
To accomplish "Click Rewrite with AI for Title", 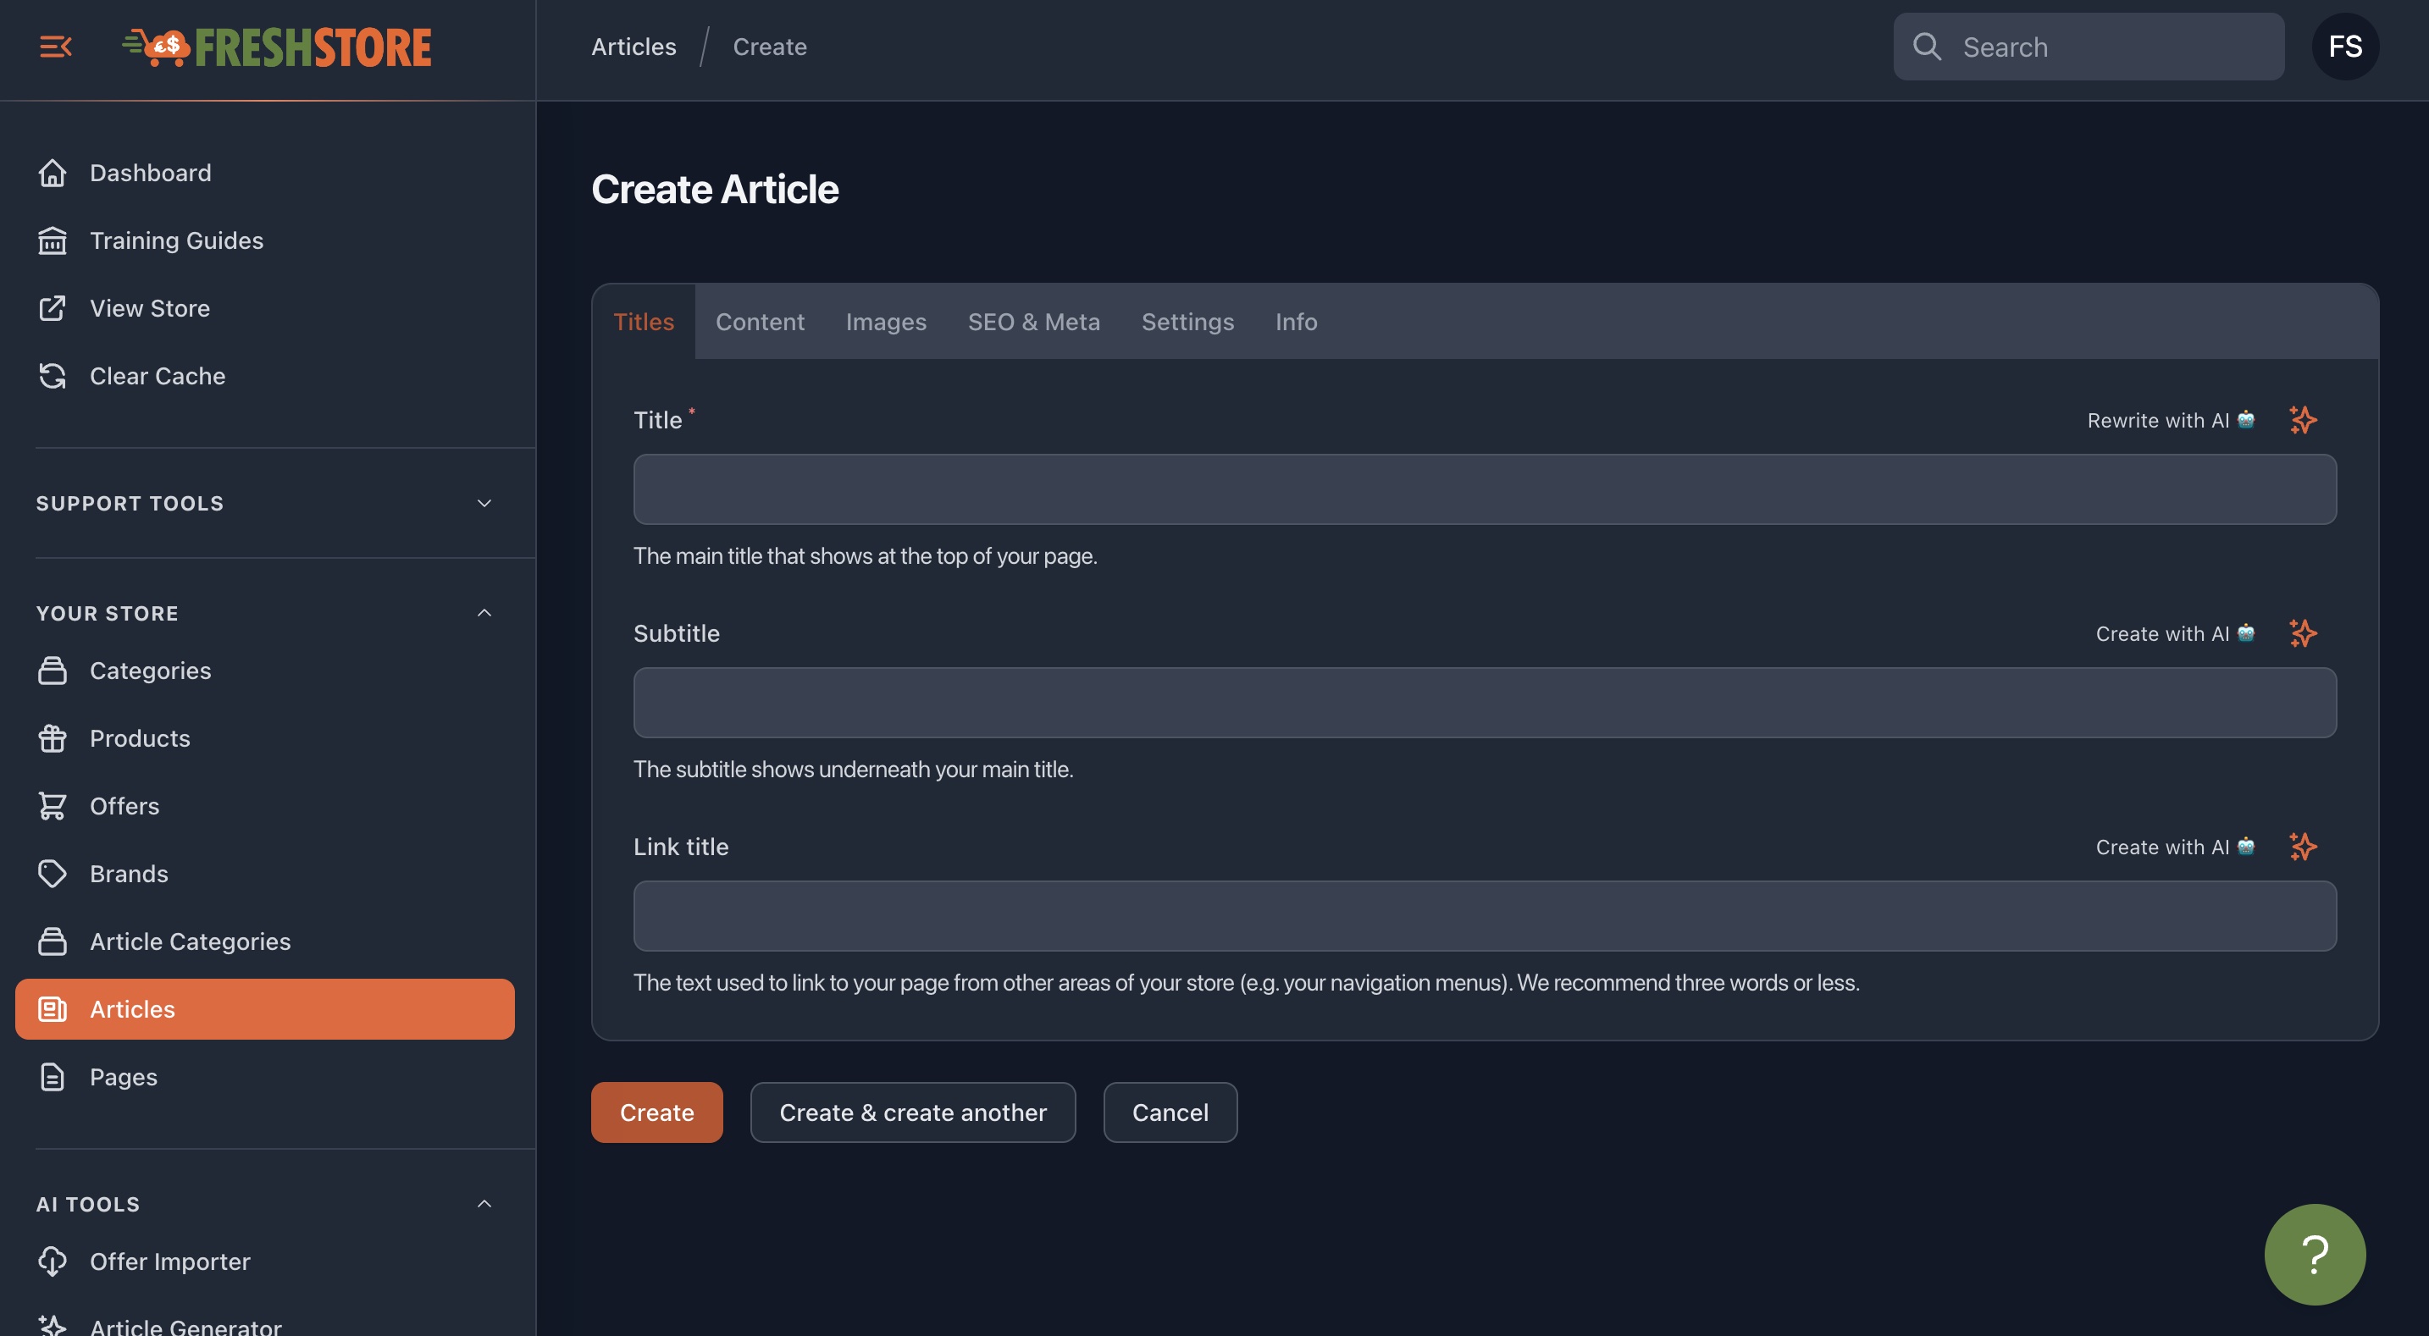I will point(2171,421).
